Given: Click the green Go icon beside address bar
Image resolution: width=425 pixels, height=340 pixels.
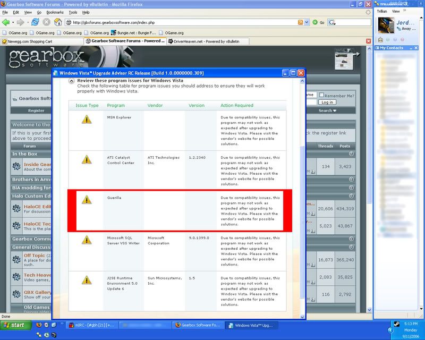Looking at the screenshot, I should coord(315,22).
